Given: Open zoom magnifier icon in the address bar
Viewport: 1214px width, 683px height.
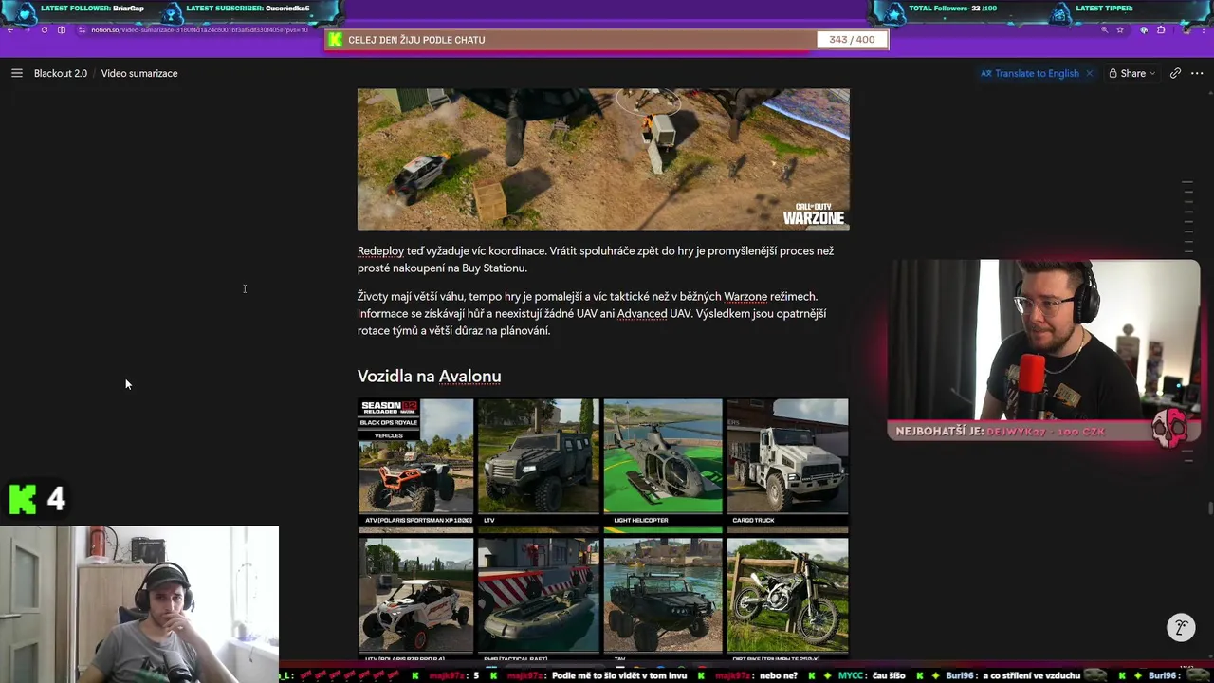Looking at the screenshot, I should point(1104,30).
